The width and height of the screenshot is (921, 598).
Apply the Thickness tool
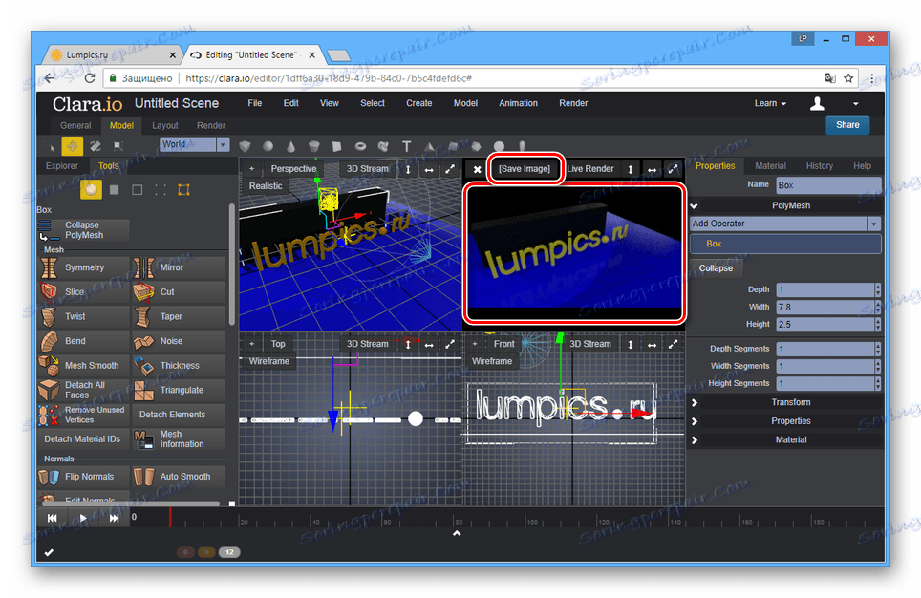coord(179,365)
